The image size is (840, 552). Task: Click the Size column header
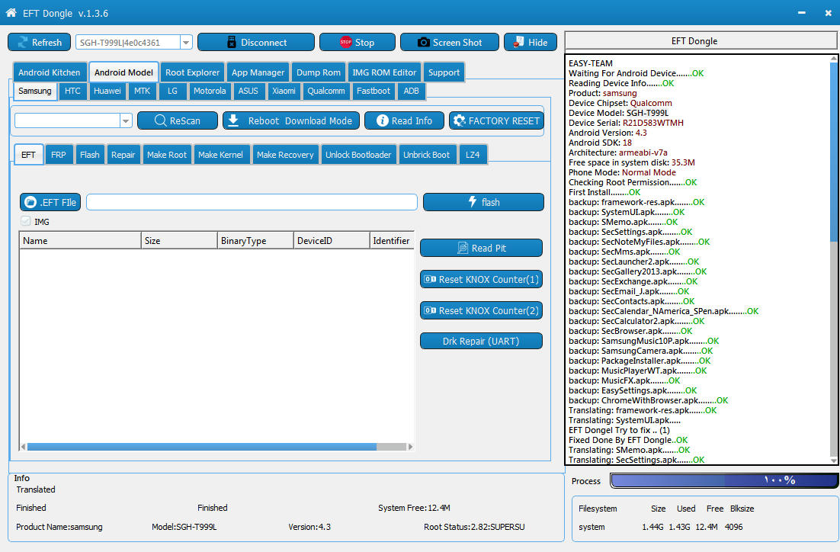coord(179,241)
